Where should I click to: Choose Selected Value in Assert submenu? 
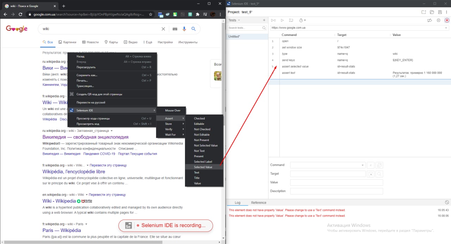[204, 167]
